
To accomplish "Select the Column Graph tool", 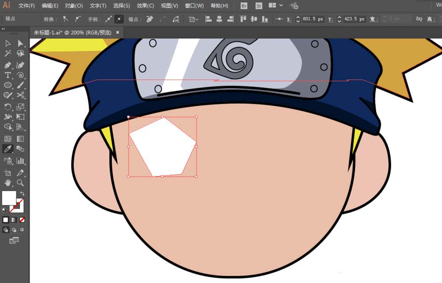I will pyautogui.click(x=20, y=161).
